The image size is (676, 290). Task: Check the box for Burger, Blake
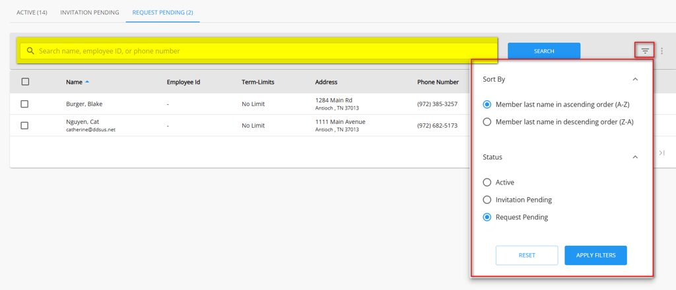click(x=25, y=104)
